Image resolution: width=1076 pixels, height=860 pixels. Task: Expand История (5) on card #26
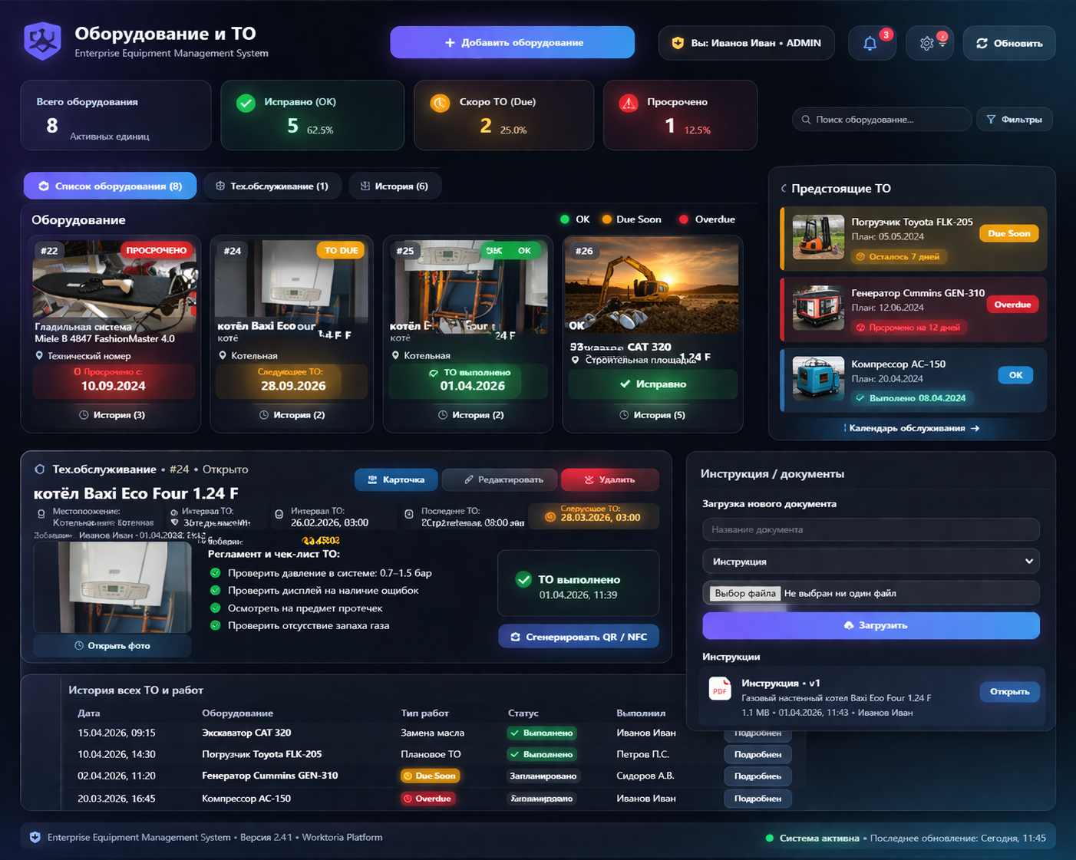pos(652,415)
